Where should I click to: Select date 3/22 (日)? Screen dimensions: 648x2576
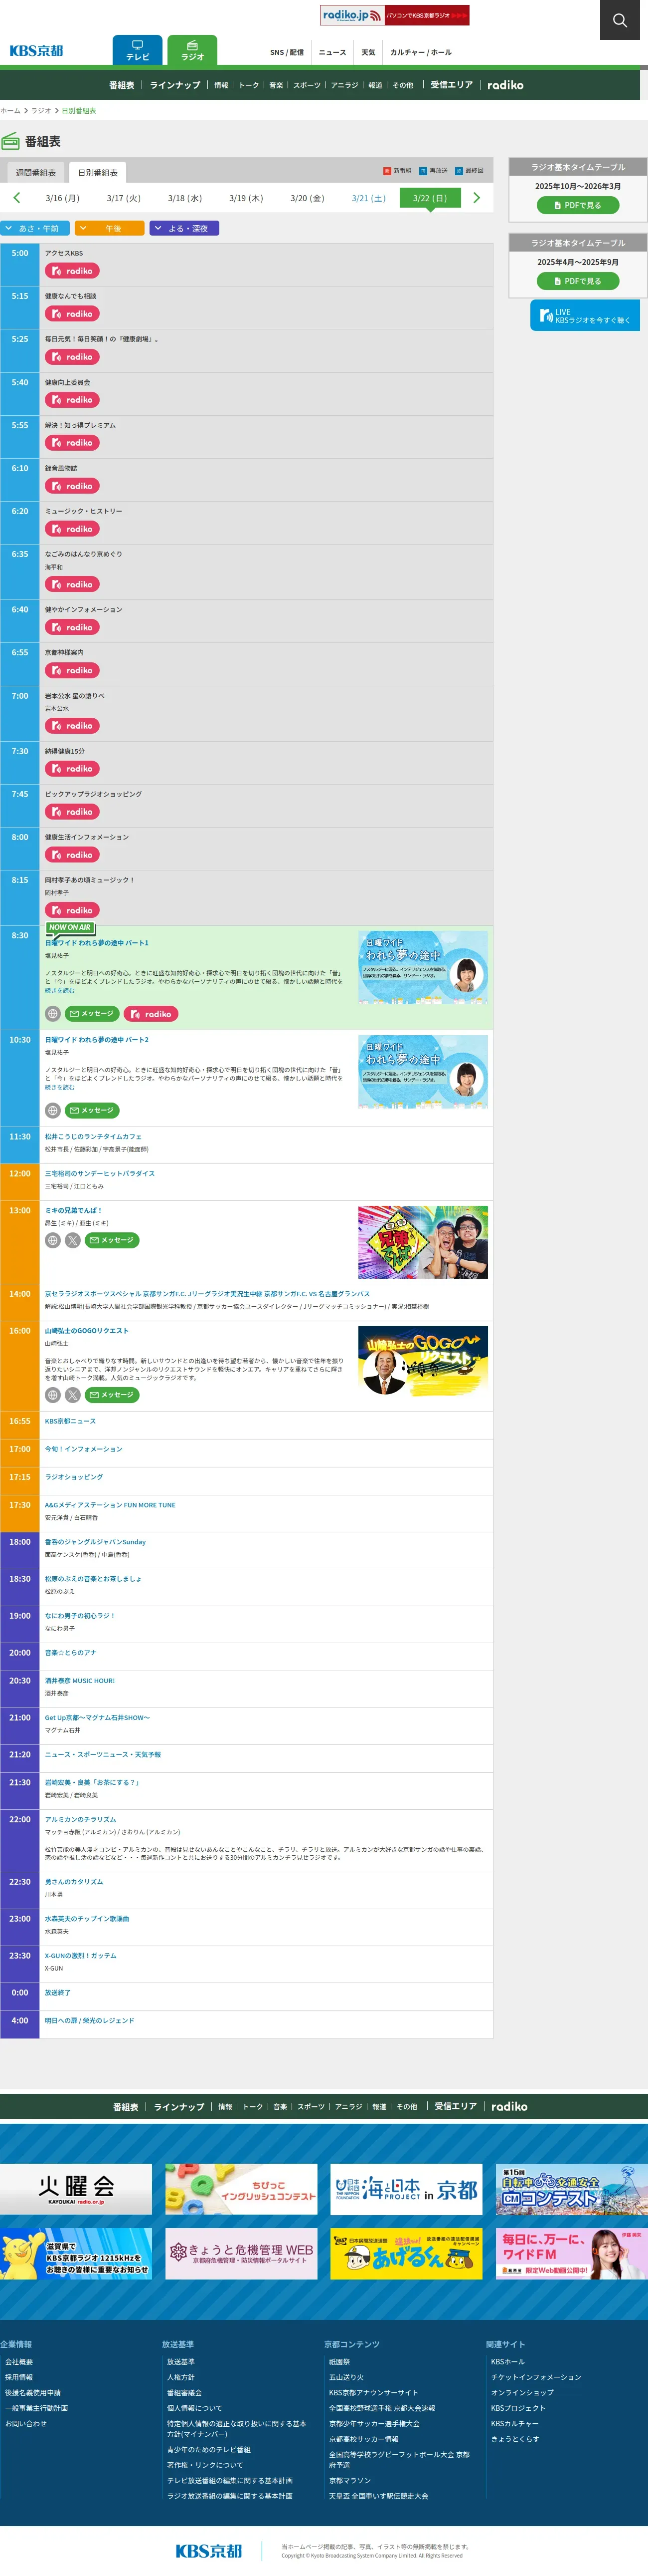(430, 198)
